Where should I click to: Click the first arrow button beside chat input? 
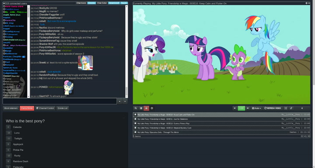click(119, 101)
